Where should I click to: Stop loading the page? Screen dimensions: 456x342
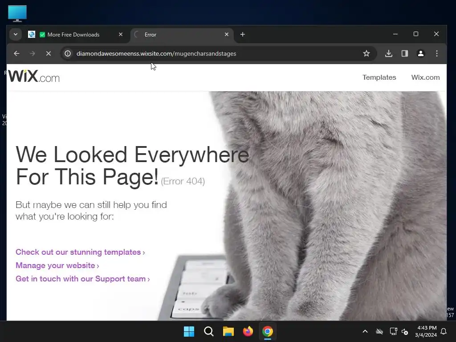48,53
